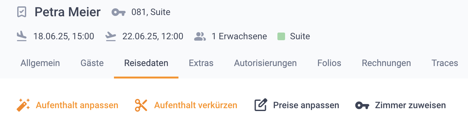Switch to the Gäste tab
The image size is (468, 127).
92,63
